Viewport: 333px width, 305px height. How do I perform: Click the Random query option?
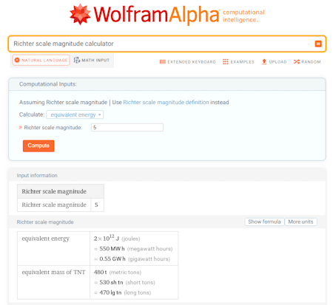307,62
